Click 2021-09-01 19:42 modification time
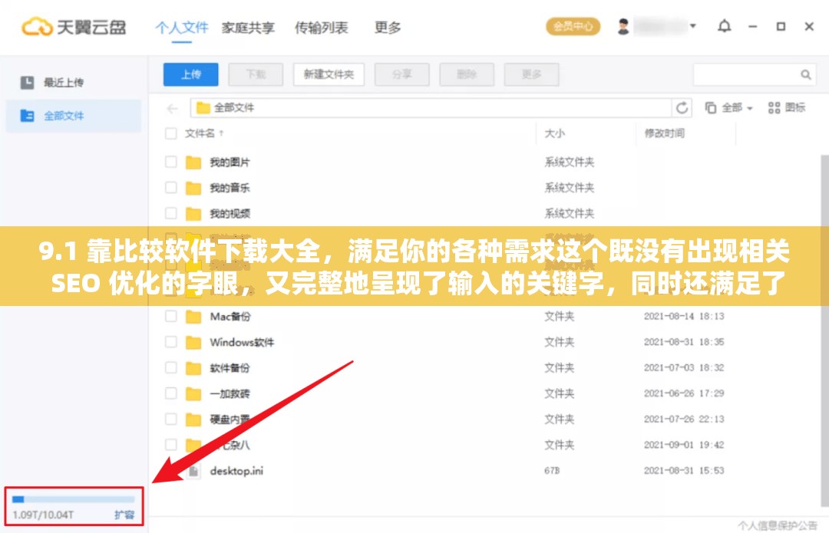This screenshot has height=533, width=829. [684, 445]
